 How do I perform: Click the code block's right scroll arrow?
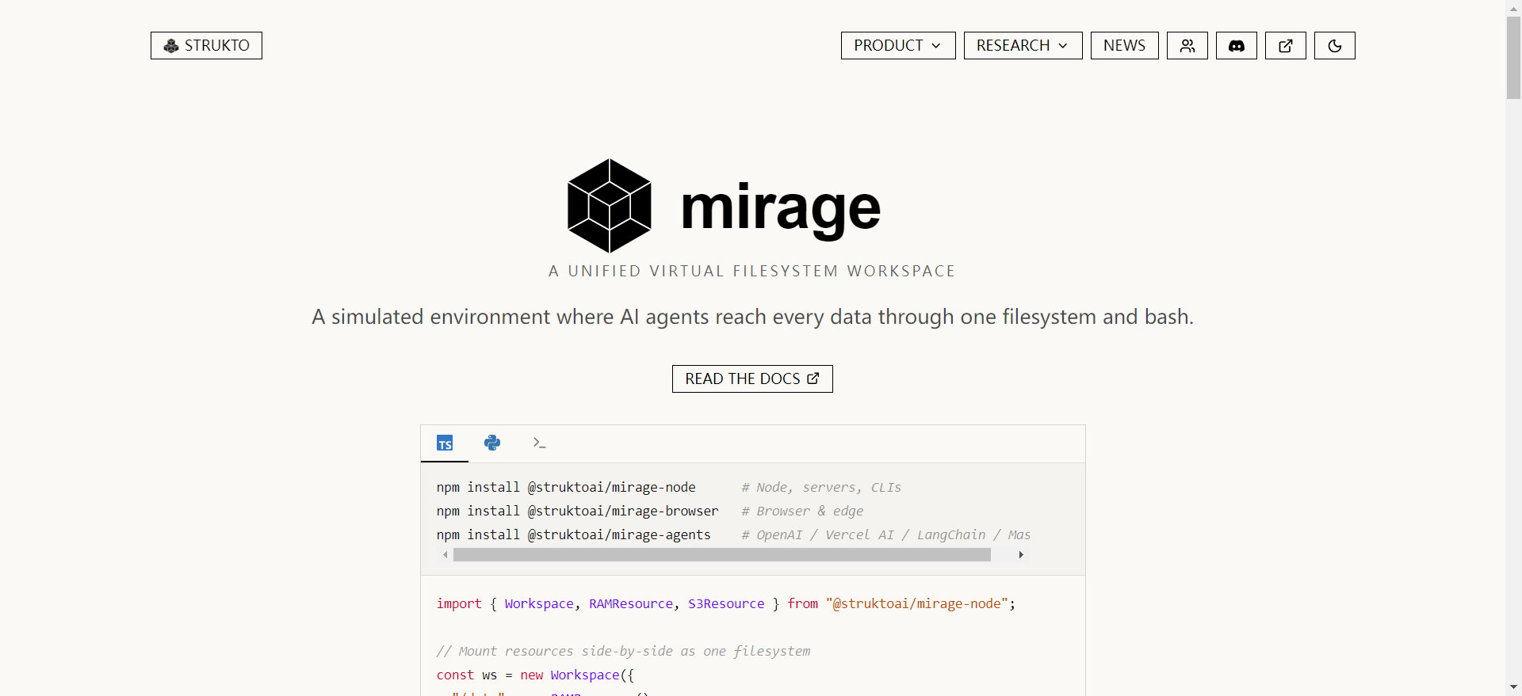1021,555
